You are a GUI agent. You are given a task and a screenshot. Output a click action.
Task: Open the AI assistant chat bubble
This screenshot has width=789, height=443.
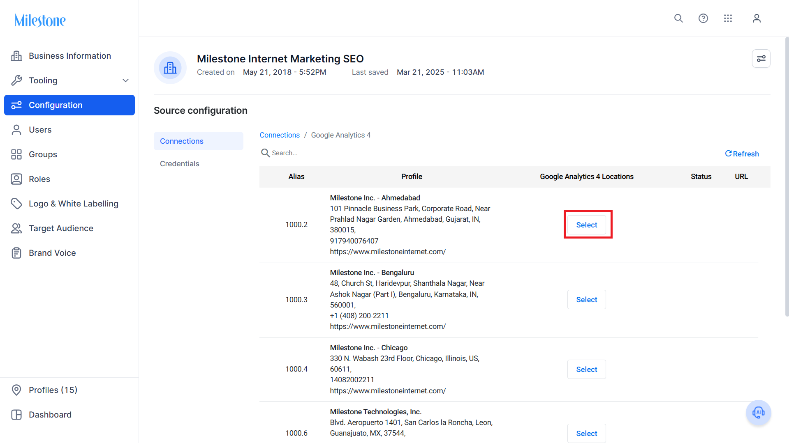click(758, 413)
